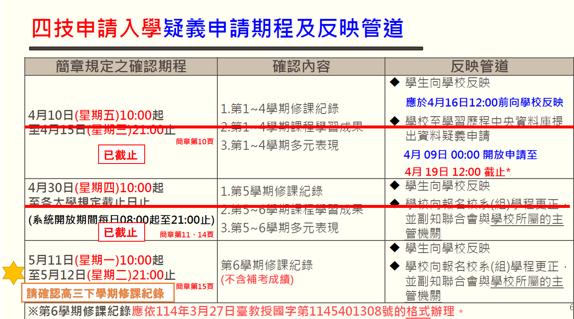Click the blue text 應於4月16日12:00前向學校反映

[x=484, y=102]
